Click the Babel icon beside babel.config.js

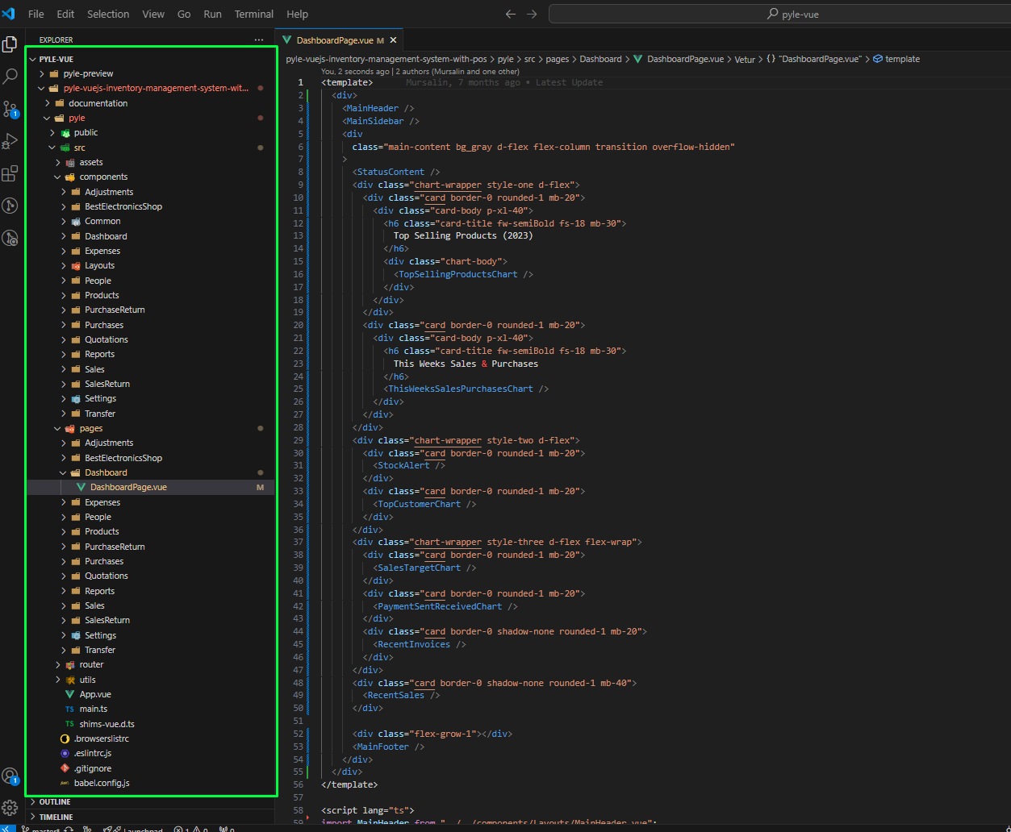[x=65, y=783]
